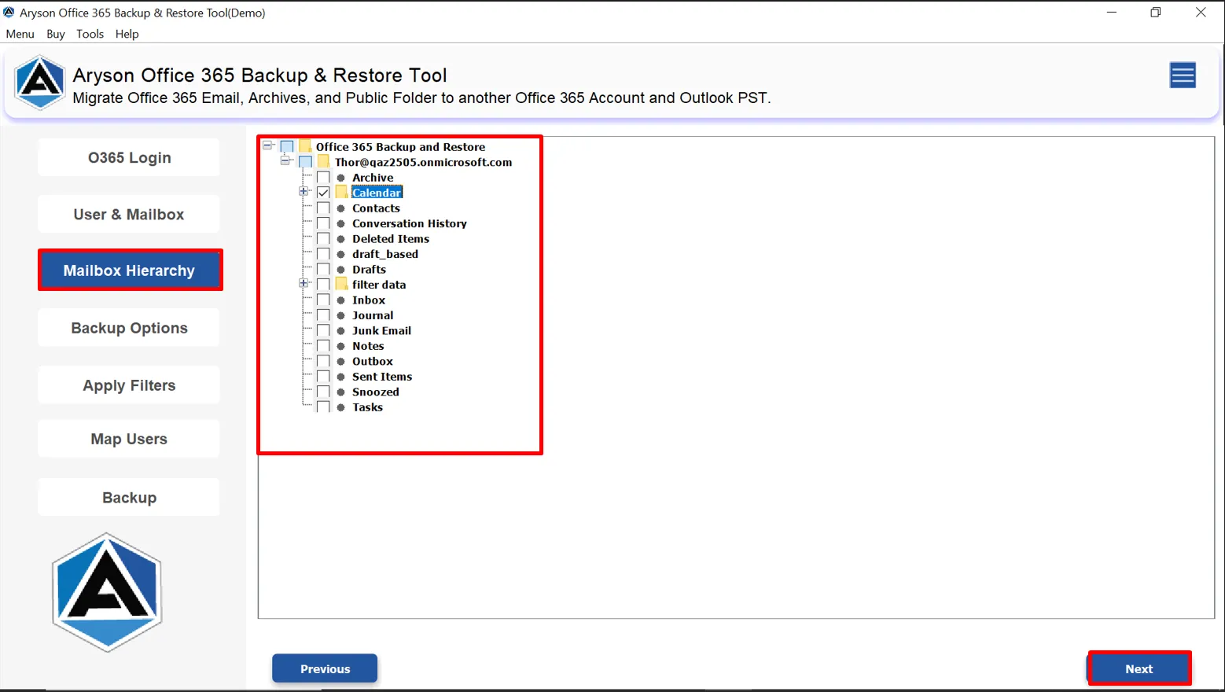This screenshot has width=1225, height=692.
Task: Open the Tools menu
Action: 90,34
